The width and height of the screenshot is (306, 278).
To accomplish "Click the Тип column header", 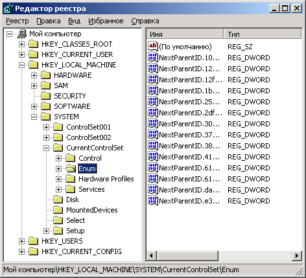I will 263,34.
